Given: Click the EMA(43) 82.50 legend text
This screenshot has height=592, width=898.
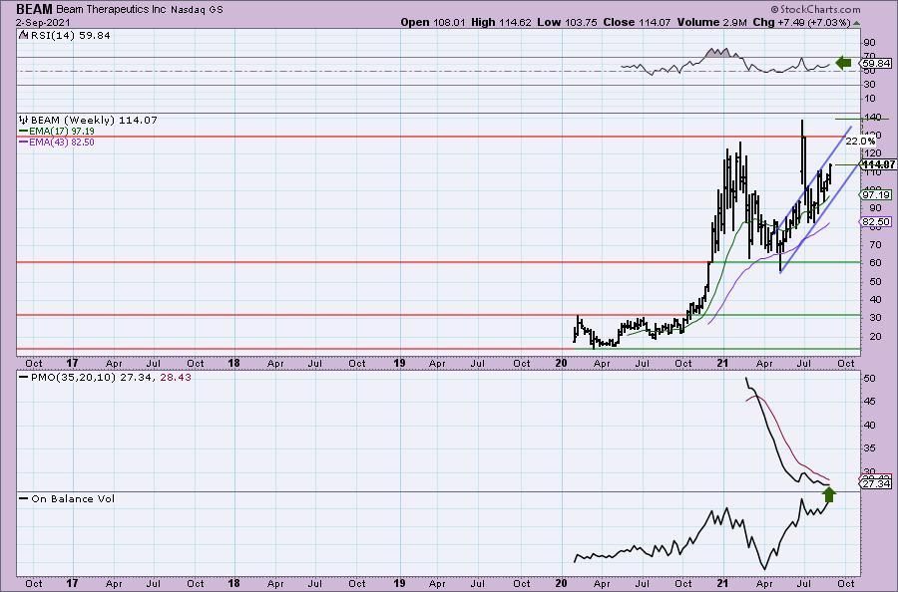Looking at the screenshot, I should click(62, 142).
